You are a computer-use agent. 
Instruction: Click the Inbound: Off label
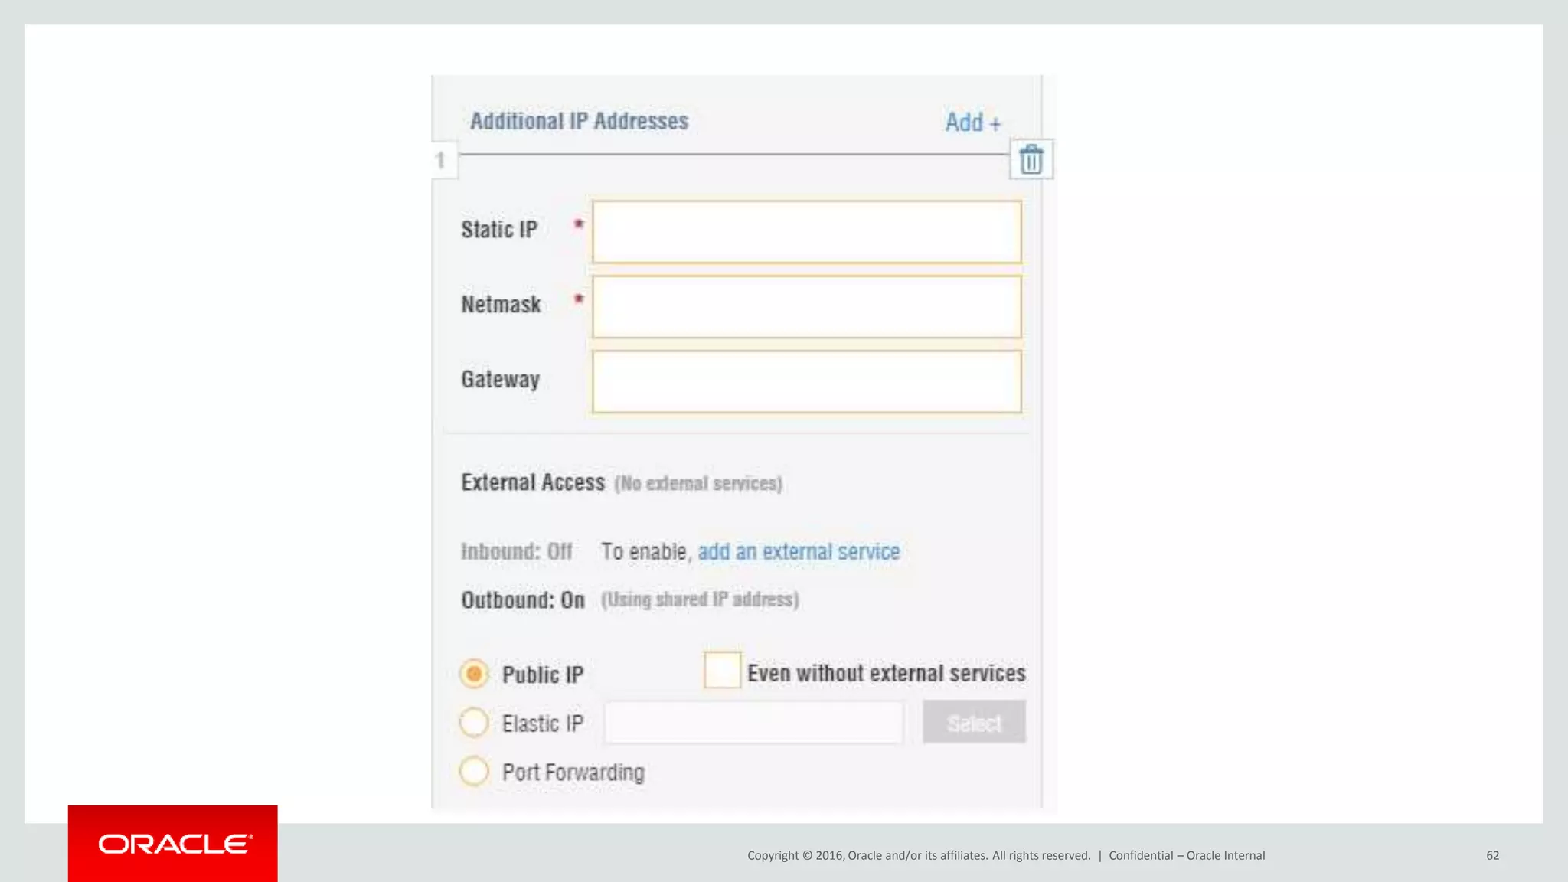tap(517, 551)
